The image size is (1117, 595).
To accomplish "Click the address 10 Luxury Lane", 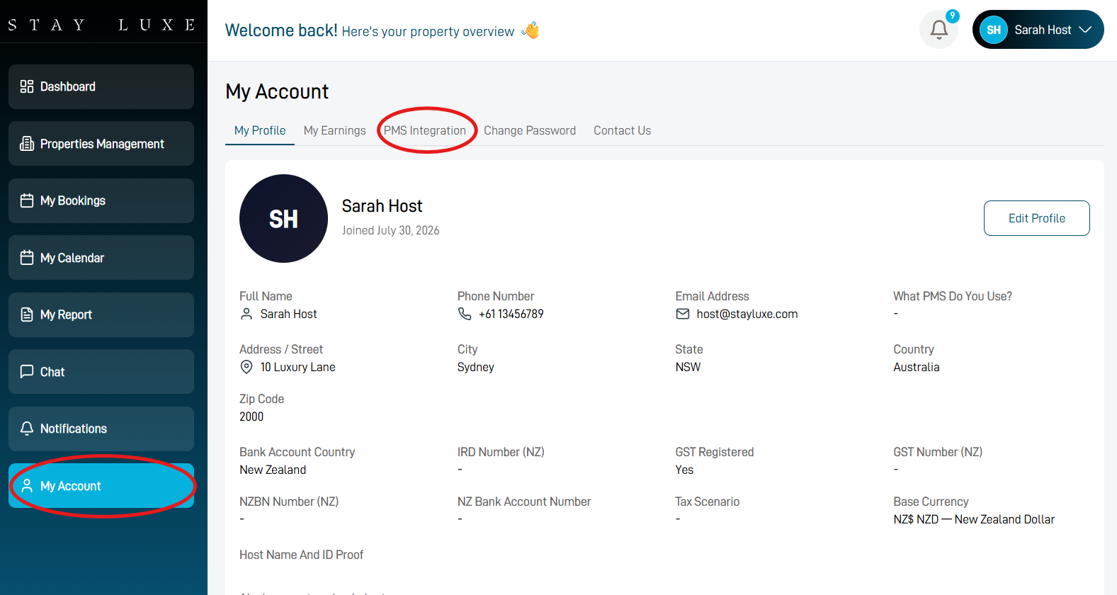I will (298, 367).
